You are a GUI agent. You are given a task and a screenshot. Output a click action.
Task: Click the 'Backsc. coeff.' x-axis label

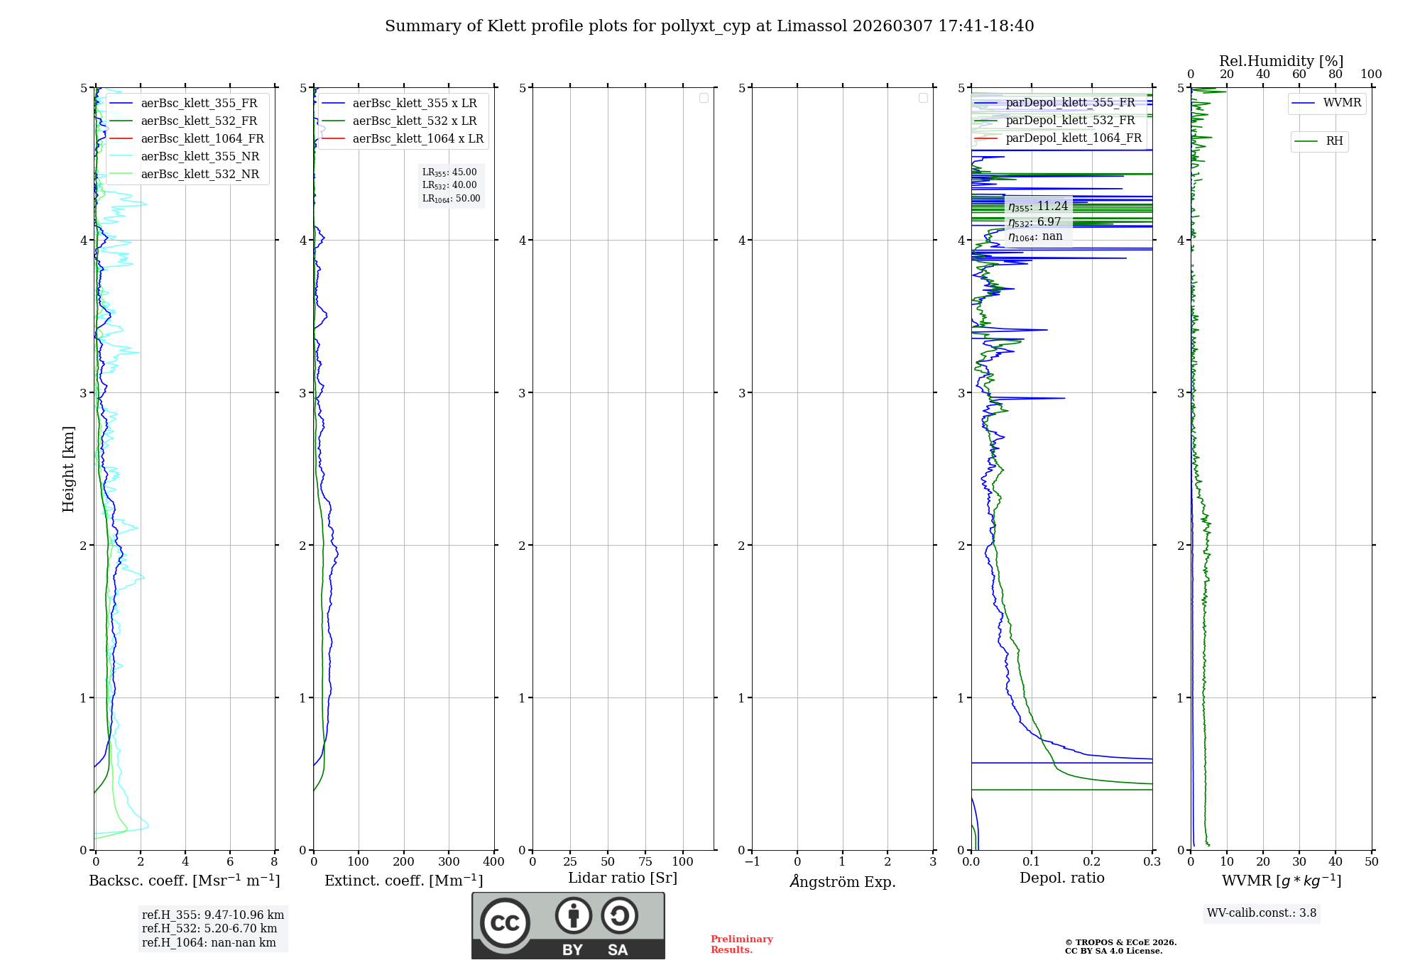tap(184, 881)
